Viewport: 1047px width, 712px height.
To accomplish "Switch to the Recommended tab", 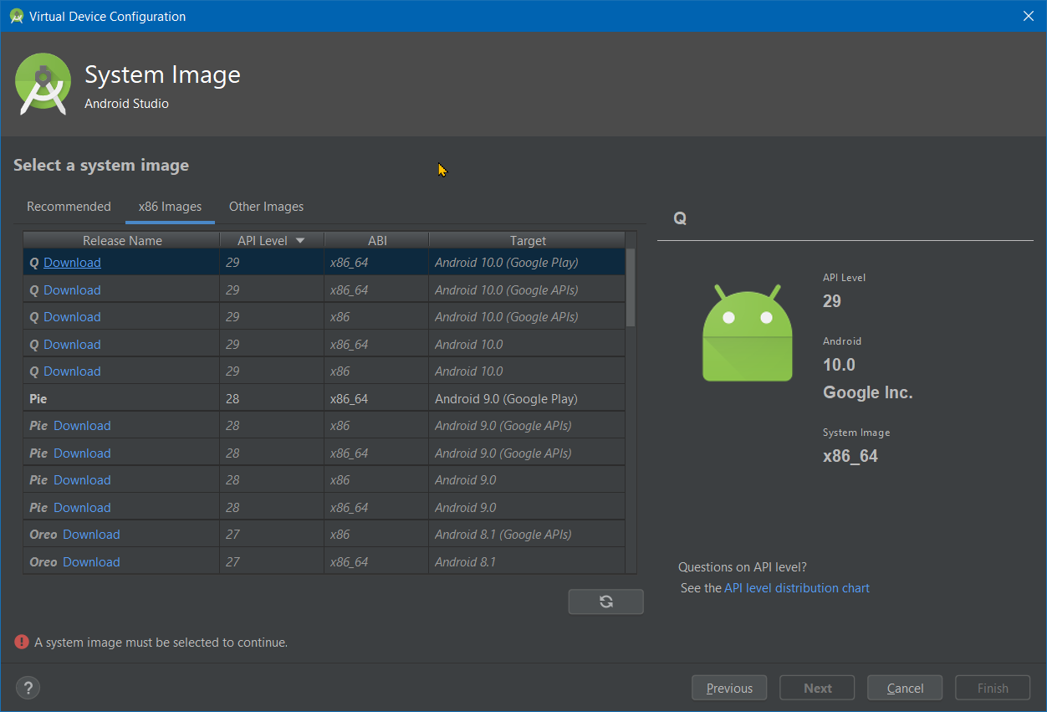I will pyautogui.click(x=69, y=207).
